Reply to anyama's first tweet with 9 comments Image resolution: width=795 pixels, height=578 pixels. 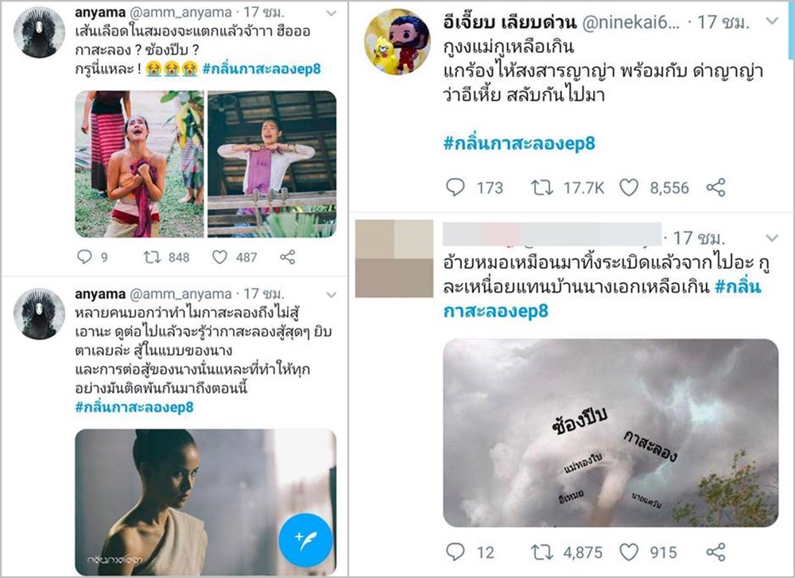84,257
